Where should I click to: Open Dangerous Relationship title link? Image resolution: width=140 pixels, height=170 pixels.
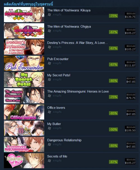(64, 140)
